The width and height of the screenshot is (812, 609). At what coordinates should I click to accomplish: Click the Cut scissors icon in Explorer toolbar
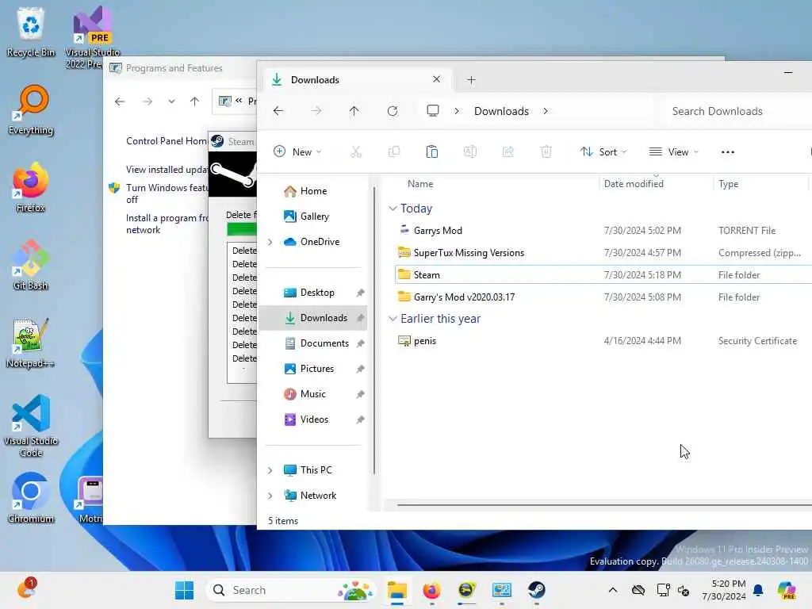coord(356,151)
